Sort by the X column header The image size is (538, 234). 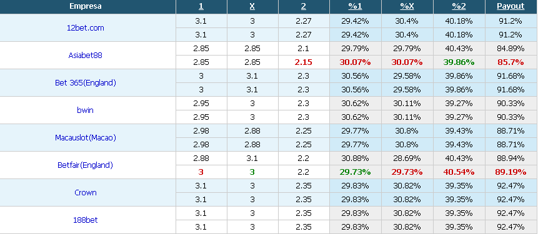pos(252,6)
